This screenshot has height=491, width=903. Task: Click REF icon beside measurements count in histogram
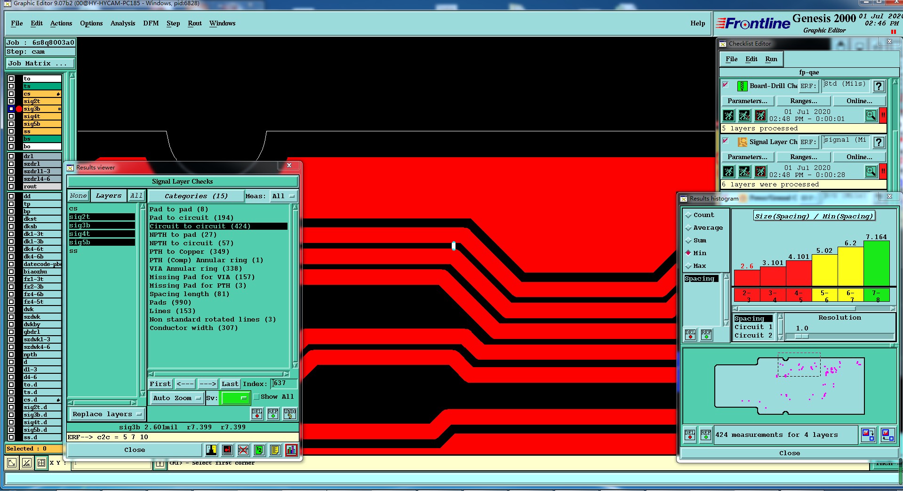click(x=706, y=435)
